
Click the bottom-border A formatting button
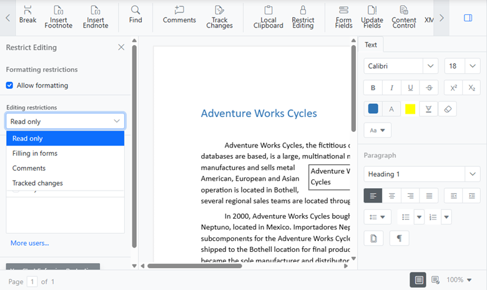[x=428, y=109]
